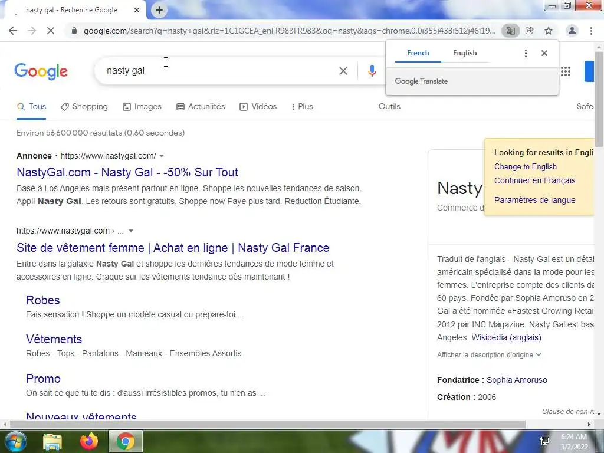Click the vertical scrollbar down arrow
Image resolution: width=604 pixels, height=453 pixels.
pos(599,413)
